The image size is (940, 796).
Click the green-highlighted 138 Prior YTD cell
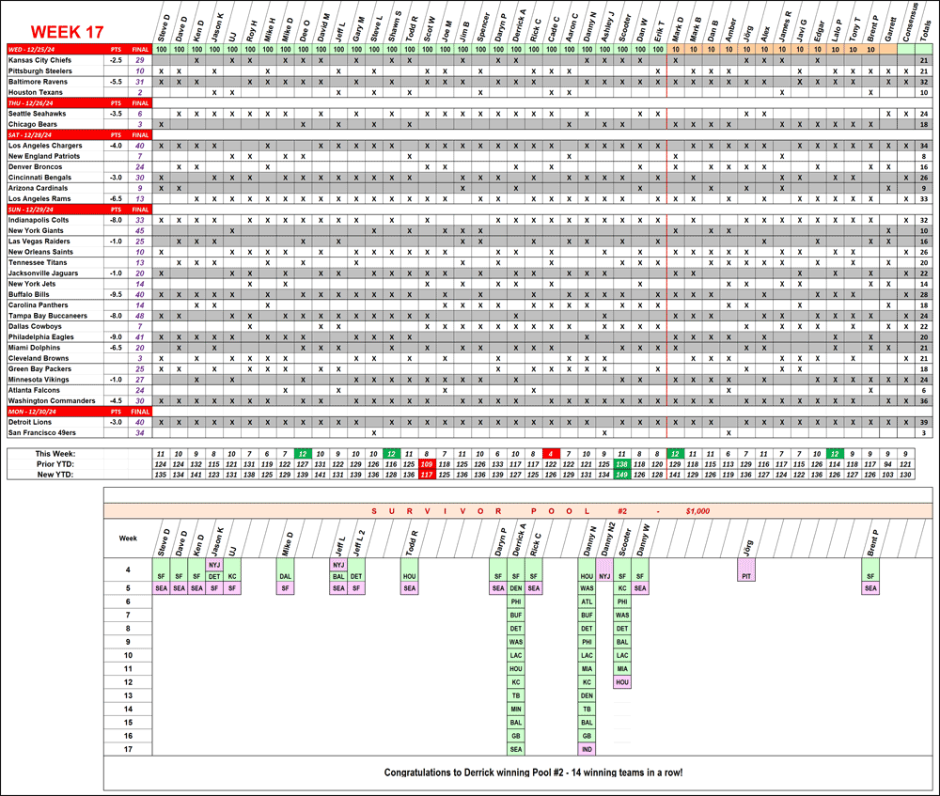click(622, 464)
